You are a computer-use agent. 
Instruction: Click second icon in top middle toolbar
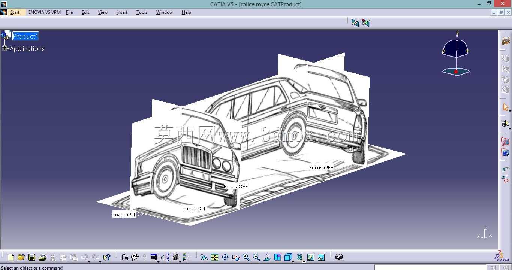365,23
